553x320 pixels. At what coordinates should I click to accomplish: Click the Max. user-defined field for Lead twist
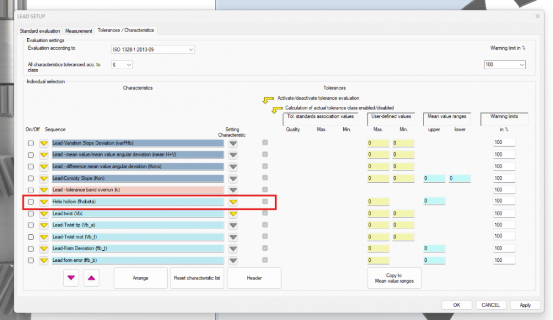click(x=378, y=214)
